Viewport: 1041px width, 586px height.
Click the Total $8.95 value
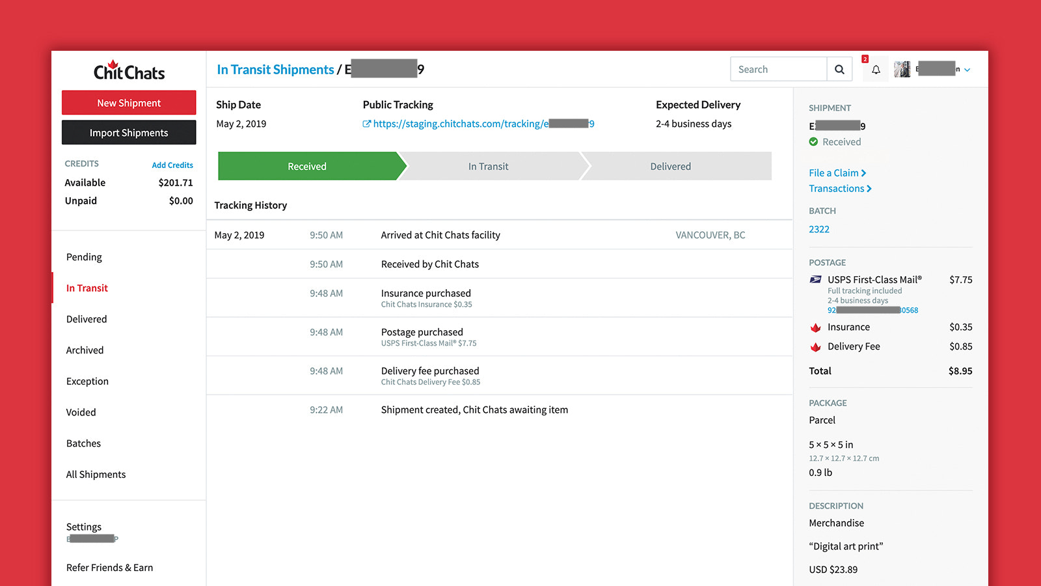pos(960,371)
